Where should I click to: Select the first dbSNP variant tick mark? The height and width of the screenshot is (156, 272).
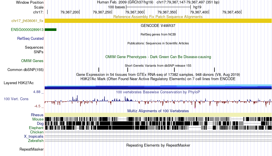tap(99, 70)
